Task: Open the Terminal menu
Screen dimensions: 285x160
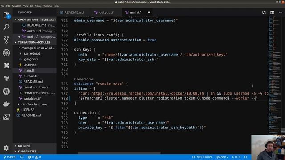Action: (48, 6)
